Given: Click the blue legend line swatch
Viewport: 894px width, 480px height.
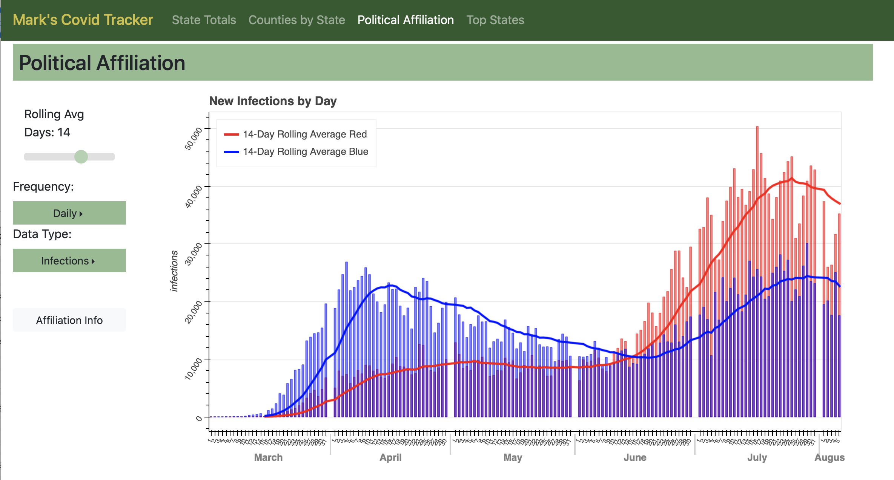Looking at the screenshot, I should pos(232,152).
